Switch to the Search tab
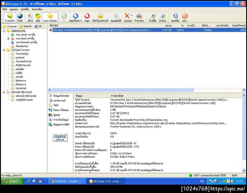 (x=26, y=26)
